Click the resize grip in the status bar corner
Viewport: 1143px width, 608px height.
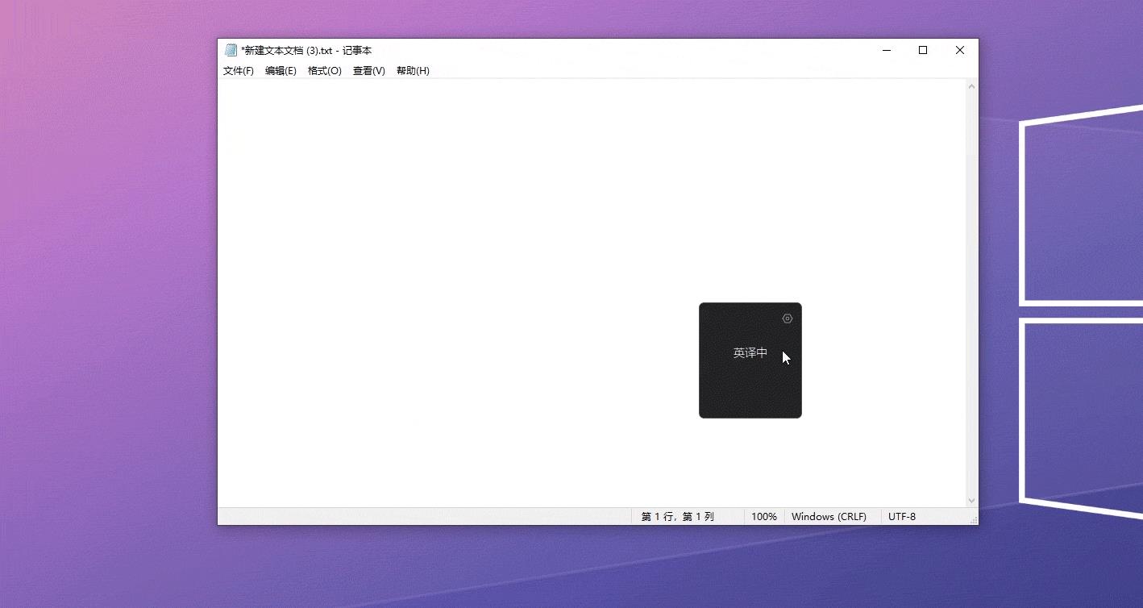pyautogui.click(x=973, y=519)
